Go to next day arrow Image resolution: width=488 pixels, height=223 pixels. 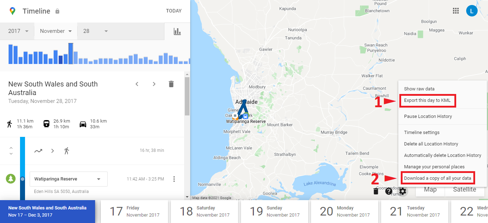tap(154, 84)
